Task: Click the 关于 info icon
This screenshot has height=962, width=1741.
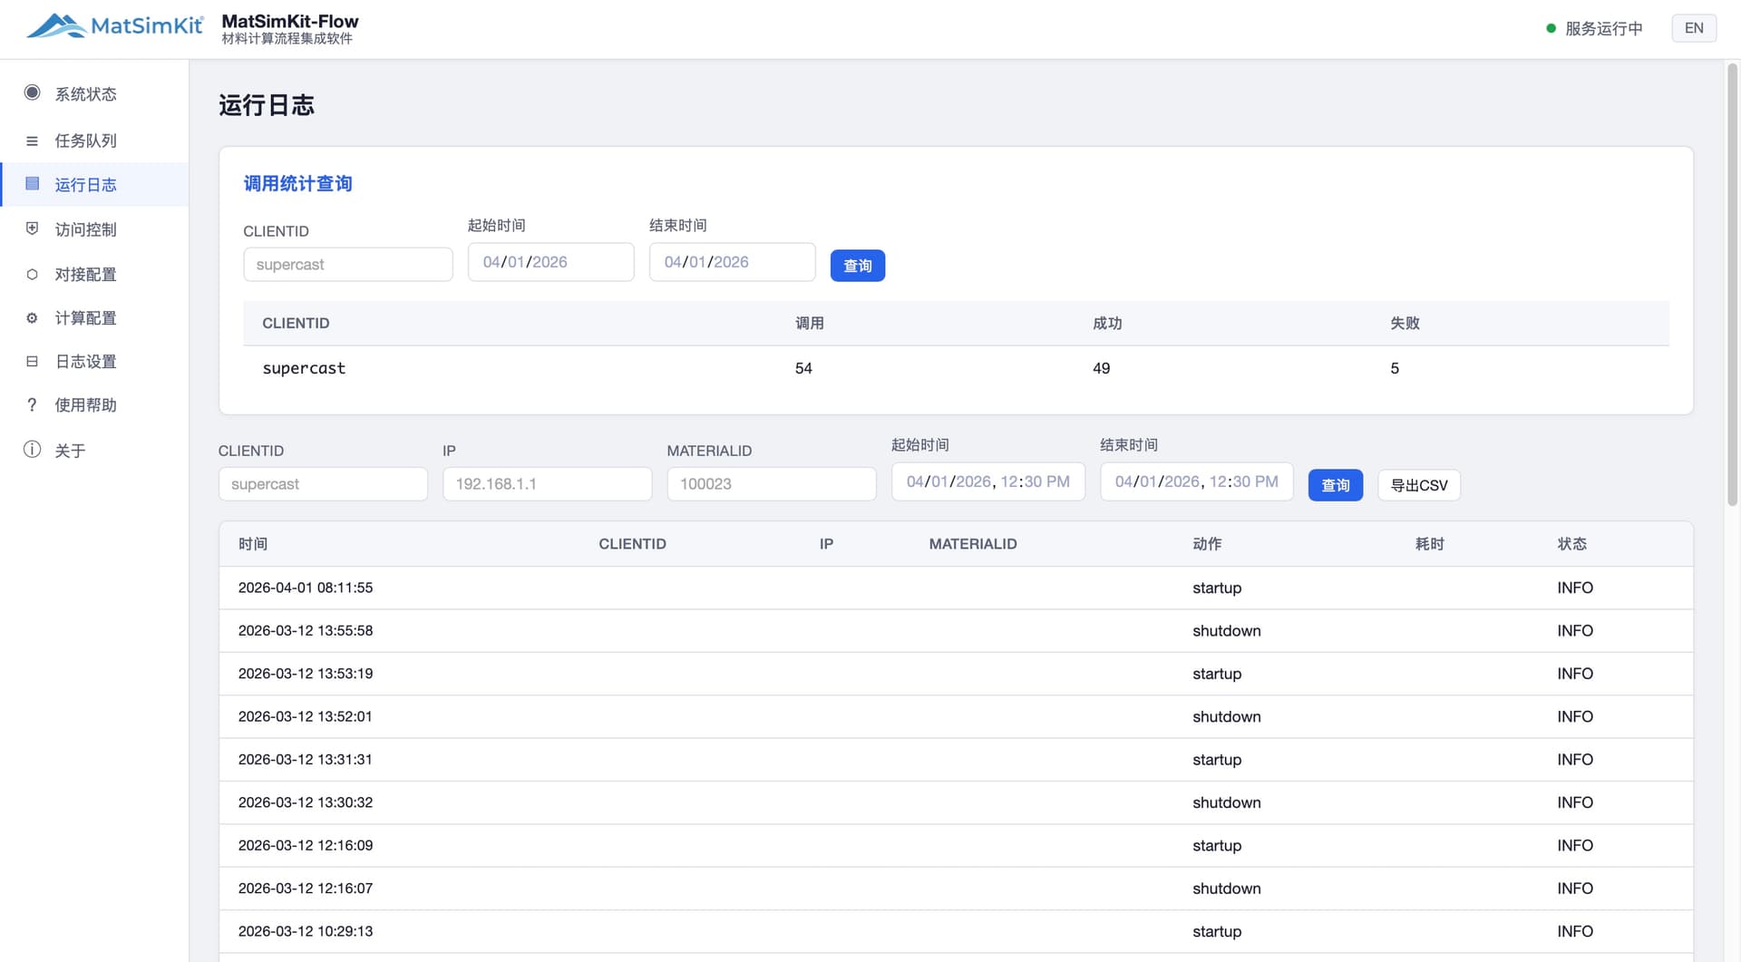Action: 33,449
